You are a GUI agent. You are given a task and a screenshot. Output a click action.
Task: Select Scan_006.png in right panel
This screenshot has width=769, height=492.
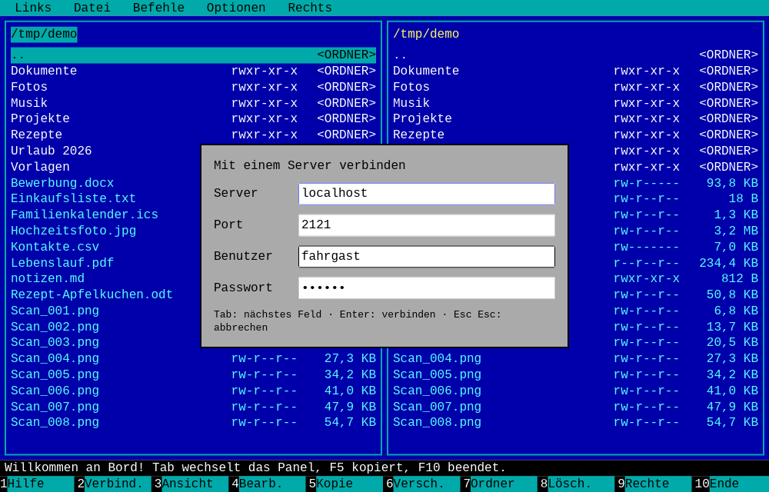click(x=575, y=391)
